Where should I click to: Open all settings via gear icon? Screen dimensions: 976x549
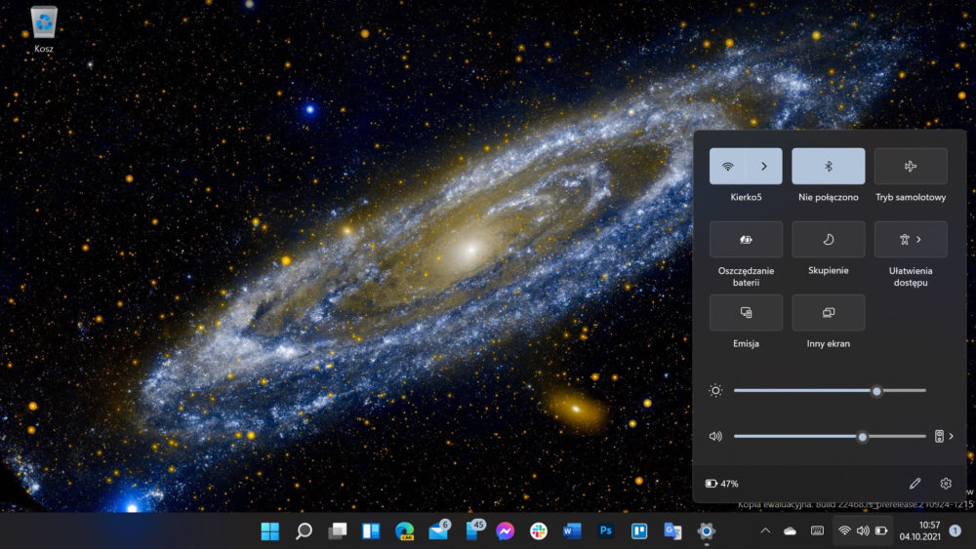point(946,484)
